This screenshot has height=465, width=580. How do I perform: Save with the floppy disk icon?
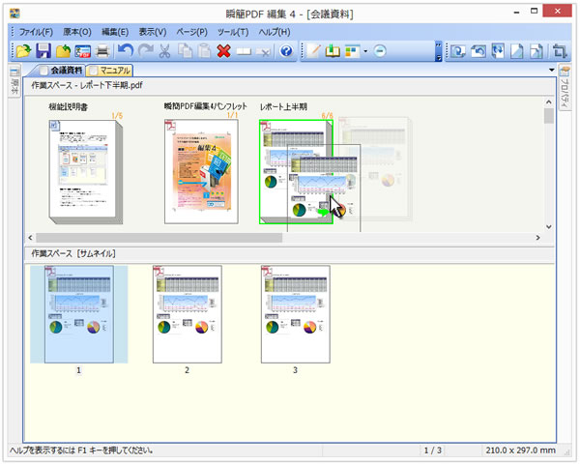(x=43, y=51)
